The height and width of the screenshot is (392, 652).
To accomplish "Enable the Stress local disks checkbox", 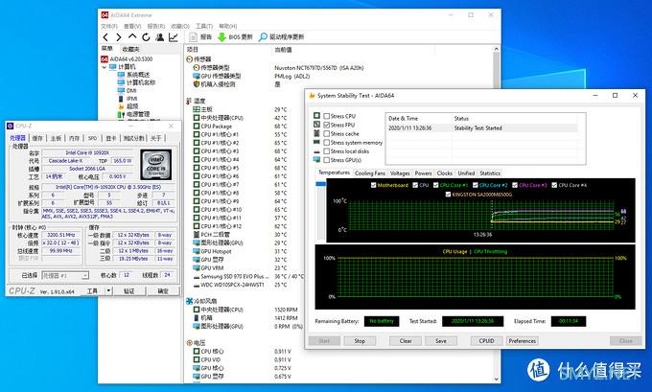I will 326,151.
